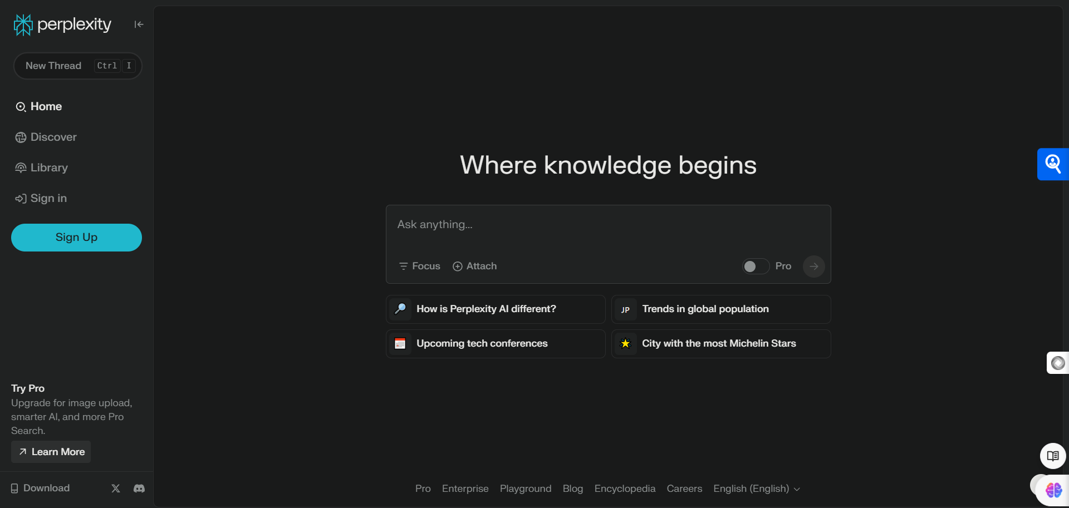The image size is (1069, 508).
Task: Open the Playground footer link
Action: (x=525, y=489)
